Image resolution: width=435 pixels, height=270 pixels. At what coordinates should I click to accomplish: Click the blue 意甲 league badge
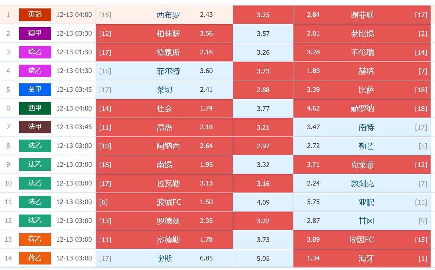(35, 90)
